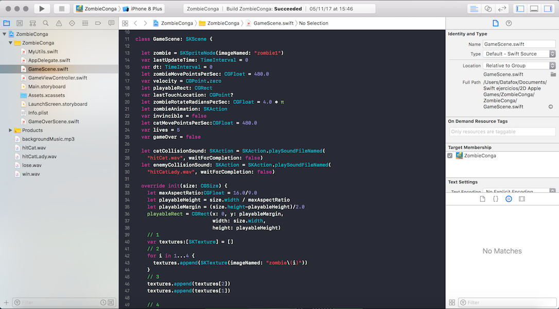Open the Find navigator search icon
This screenshot has width=559, height=309.
[45, 23]
